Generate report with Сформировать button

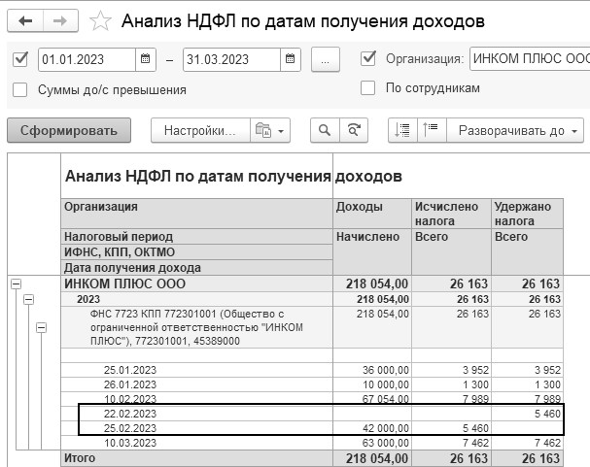click(69, 130)
